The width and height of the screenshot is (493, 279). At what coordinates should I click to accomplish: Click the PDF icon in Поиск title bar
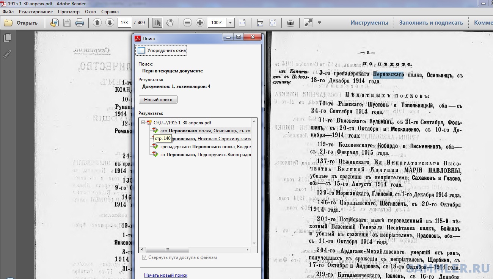[x=138, y=38]
